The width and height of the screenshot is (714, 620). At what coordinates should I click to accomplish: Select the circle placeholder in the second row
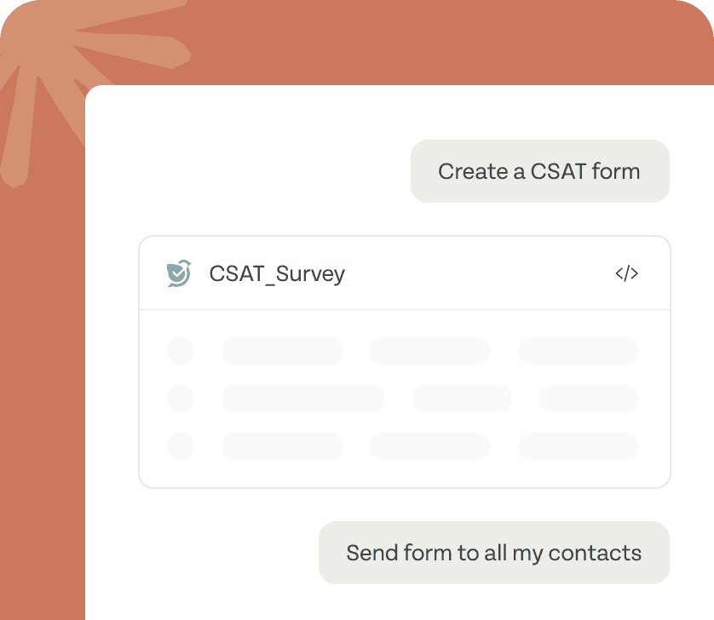click(x=181, y=399)
